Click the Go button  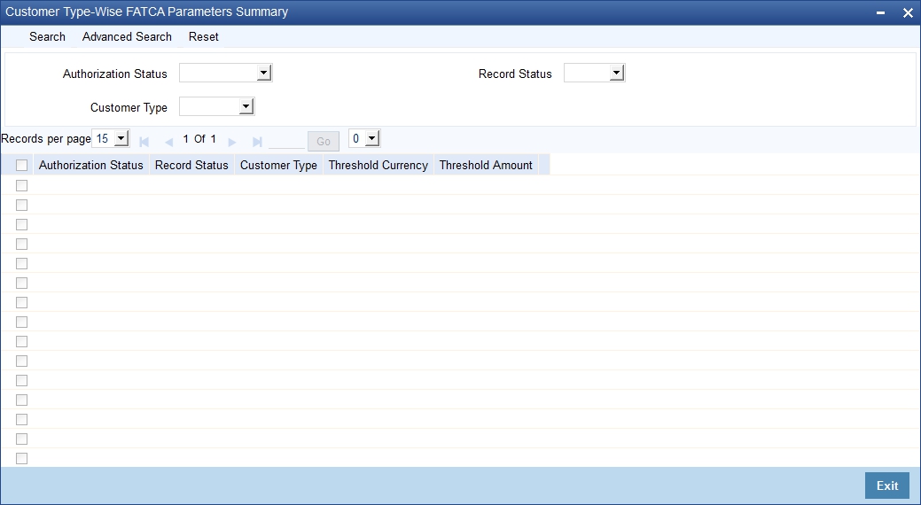324,142
